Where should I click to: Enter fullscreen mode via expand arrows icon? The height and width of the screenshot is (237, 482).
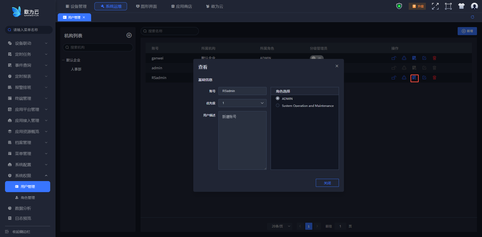point(435,6)
